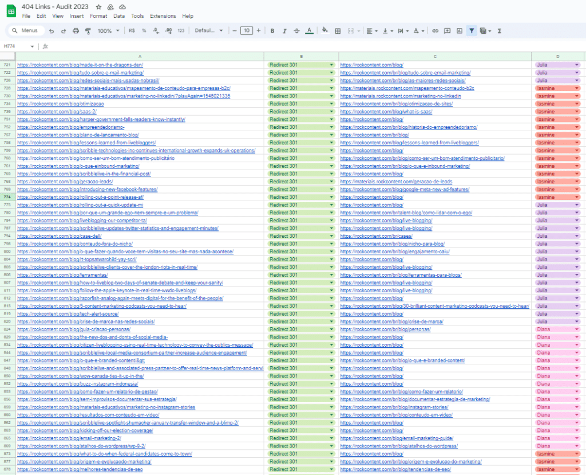The image size is (586, 475).
Task: Activate the paint format tool
Action: (88, 31)
